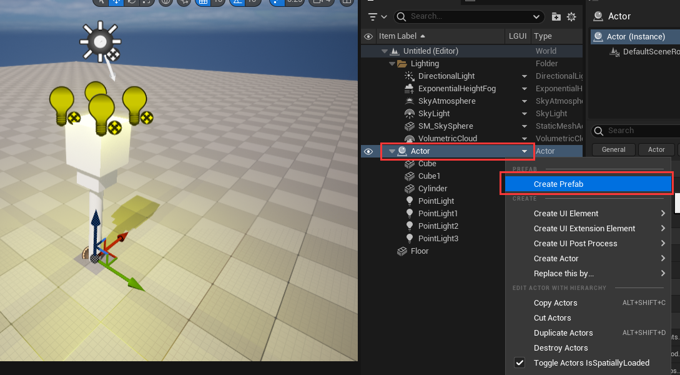Collapse the Untitled (Editor) world tree
The height and width of the screenshot is (375, 680).
(x=385, y=51)
